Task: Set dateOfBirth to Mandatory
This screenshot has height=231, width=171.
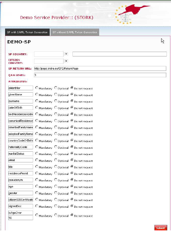Action: click(x=37, y=108)
